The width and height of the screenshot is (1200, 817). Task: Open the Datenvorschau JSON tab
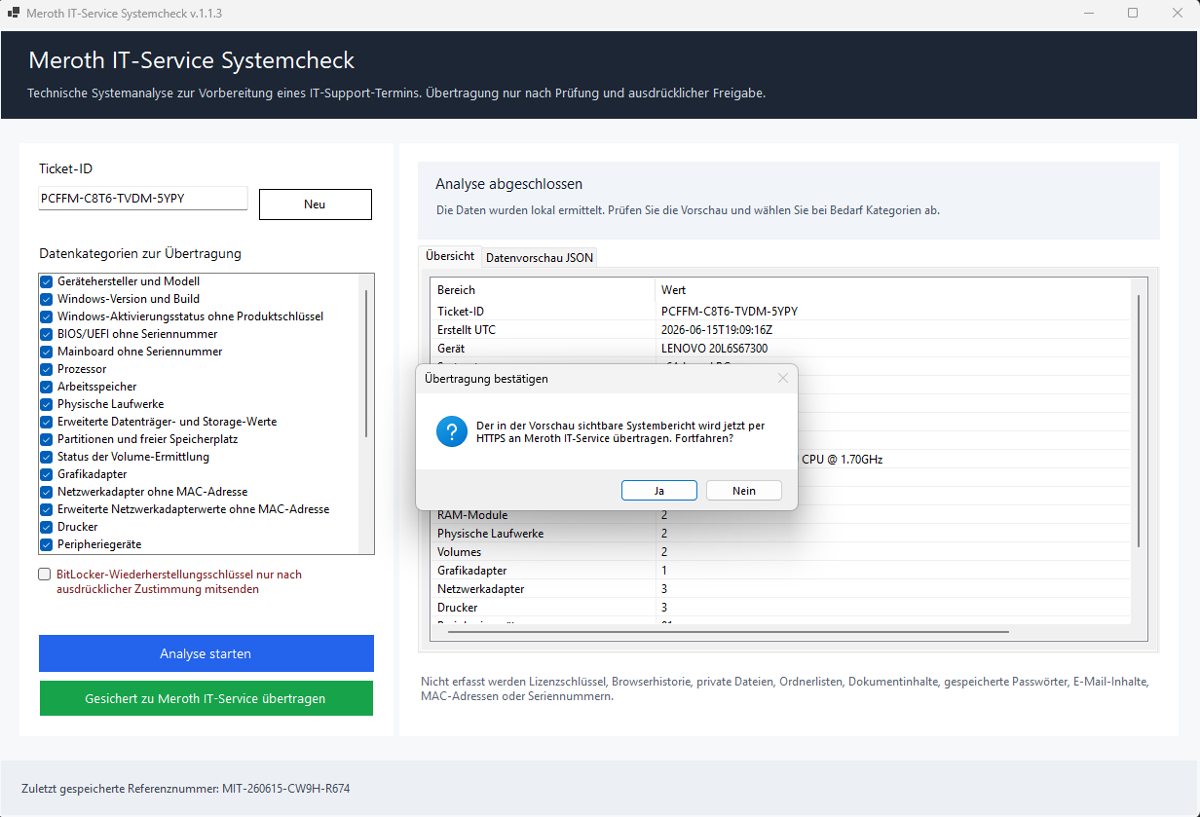point(539,258)
